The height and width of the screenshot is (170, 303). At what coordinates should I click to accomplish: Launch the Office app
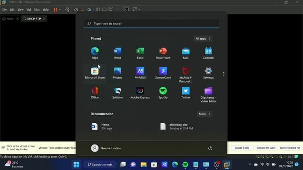[95, 93]
